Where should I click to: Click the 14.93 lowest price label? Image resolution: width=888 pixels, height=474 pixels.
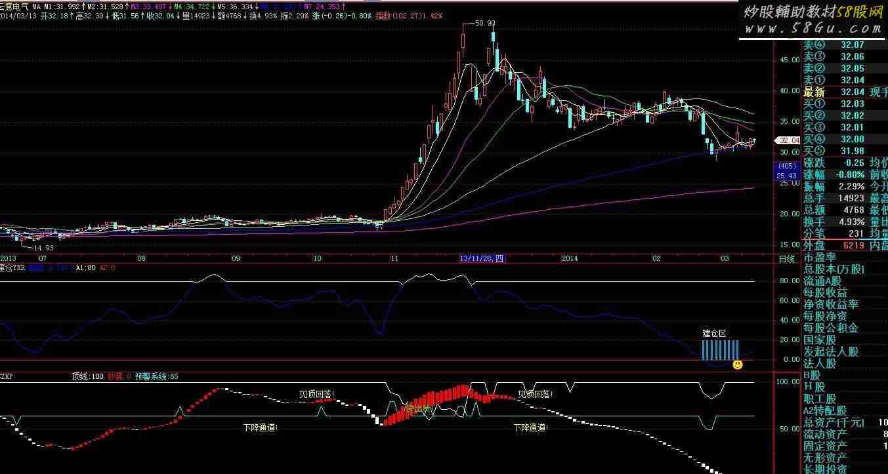click(x=43, y=248)
